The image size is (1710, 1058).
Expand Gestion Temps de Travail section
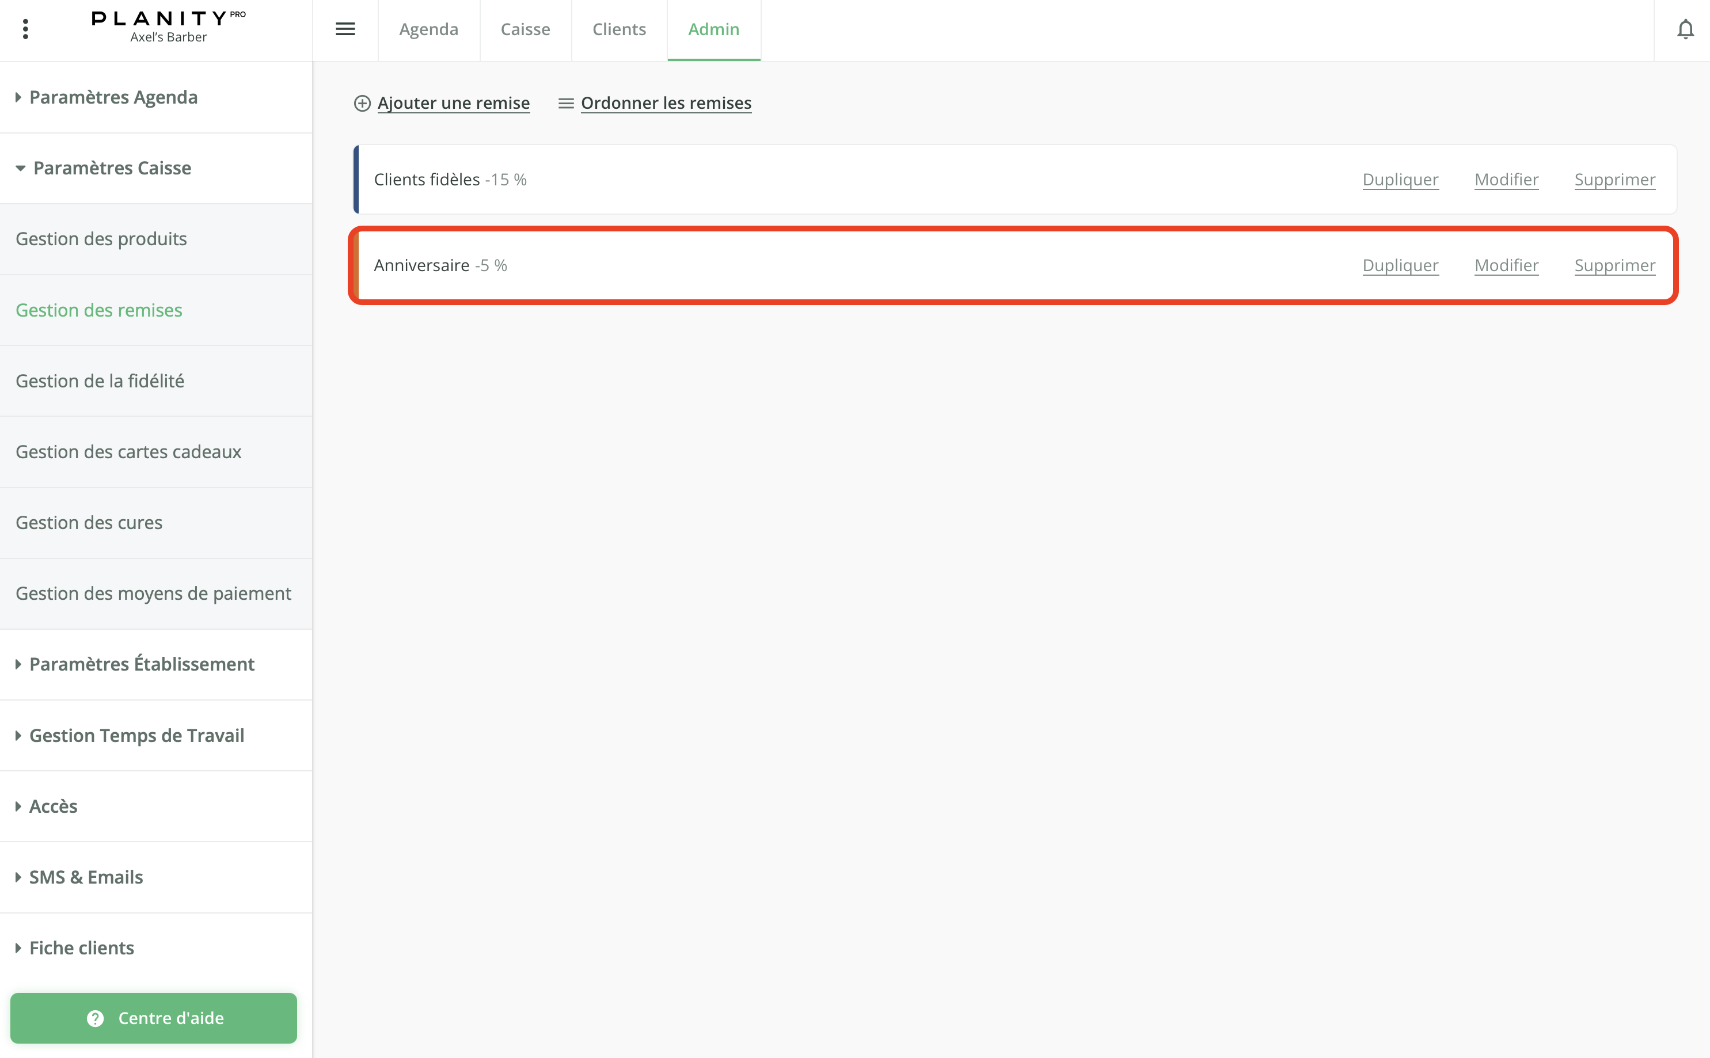pyautogui.click(x=136, y=736)
